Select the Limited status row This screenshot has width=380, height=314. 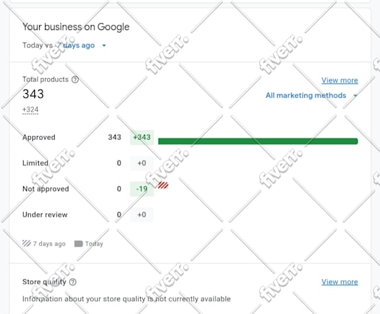tap(190, 163)
